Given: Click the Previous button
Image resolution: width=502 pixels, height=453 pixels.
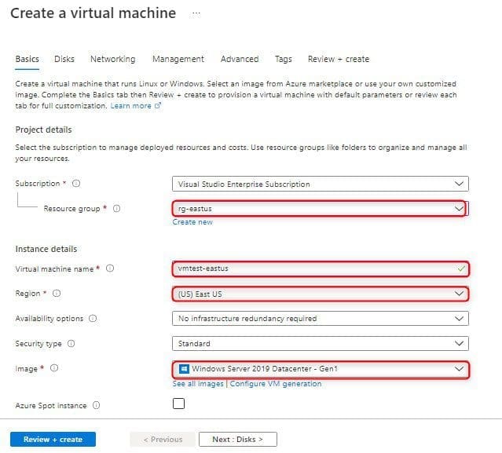Looking at the screenshot, I should pyautogui.click(x=163, y=439).
